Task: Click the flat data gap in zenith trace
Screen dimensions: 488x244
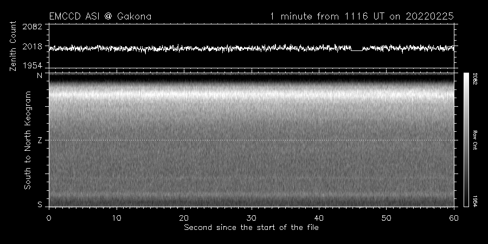Action: click(x=357, y=50)
